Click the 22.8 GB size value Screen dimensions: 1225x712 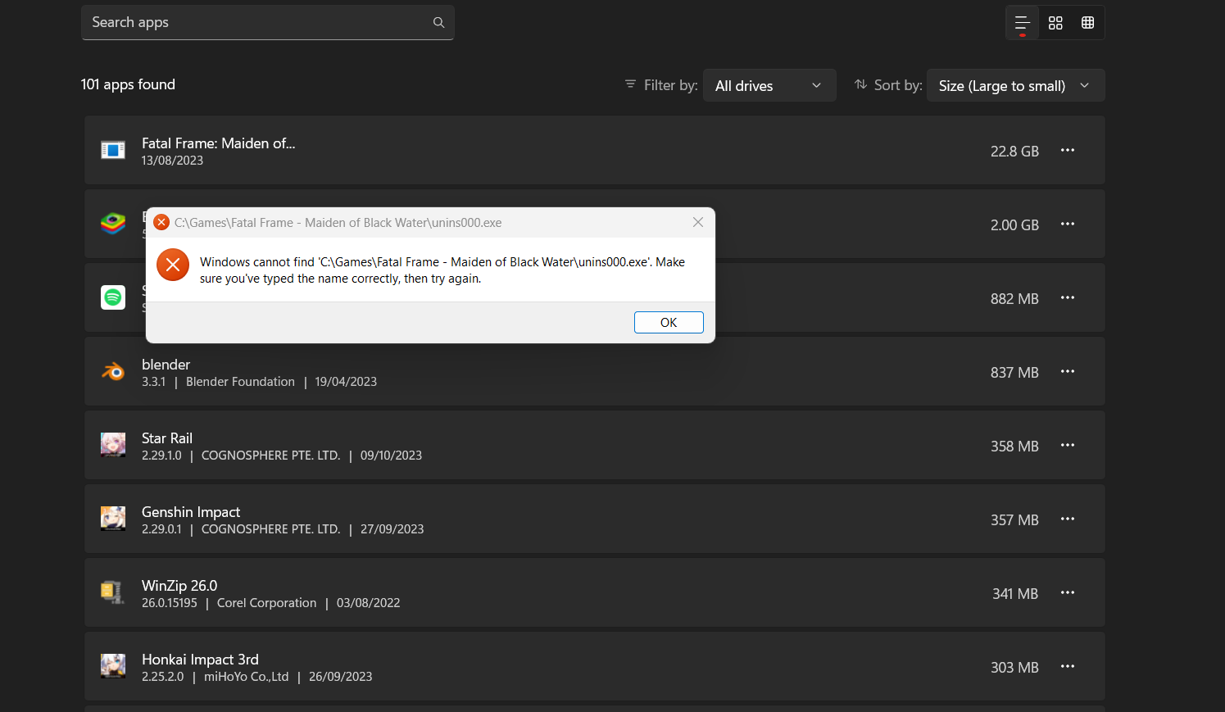pyautogui.click(x=1014, y=152)
